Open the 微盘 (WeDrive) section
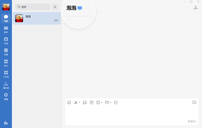The width and height of the screenshot is (202, 128). [x=6, y=96]
